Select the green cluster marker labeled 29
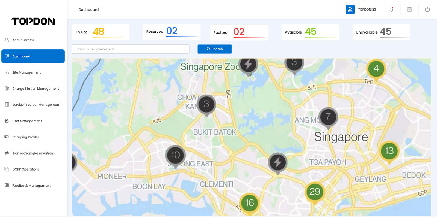 pos(315,192)
